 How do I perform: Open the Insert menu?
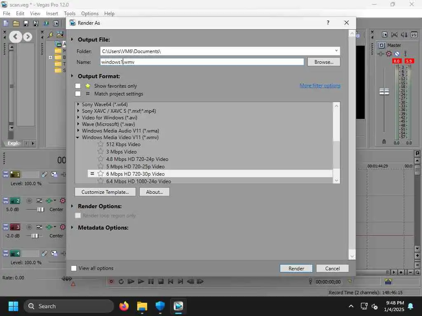52,14
